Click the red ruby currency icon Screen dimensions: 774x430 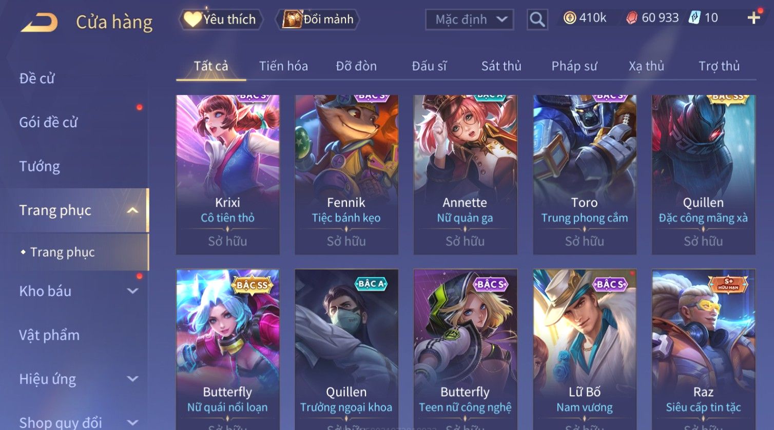(632, 18)
